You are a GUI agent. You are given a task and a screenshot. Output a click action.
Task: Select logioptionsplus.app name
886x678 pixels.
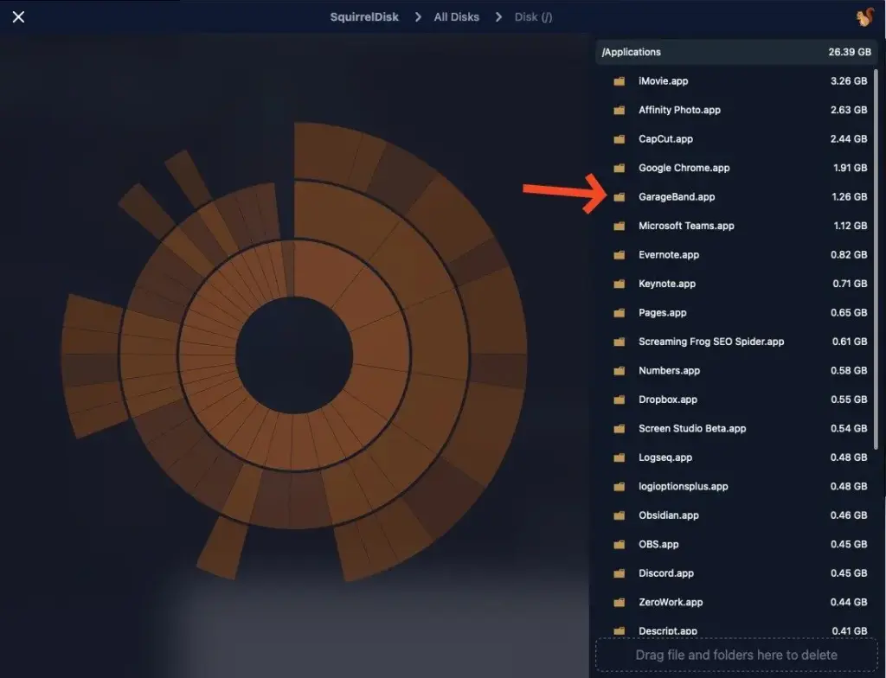[684, 486]
